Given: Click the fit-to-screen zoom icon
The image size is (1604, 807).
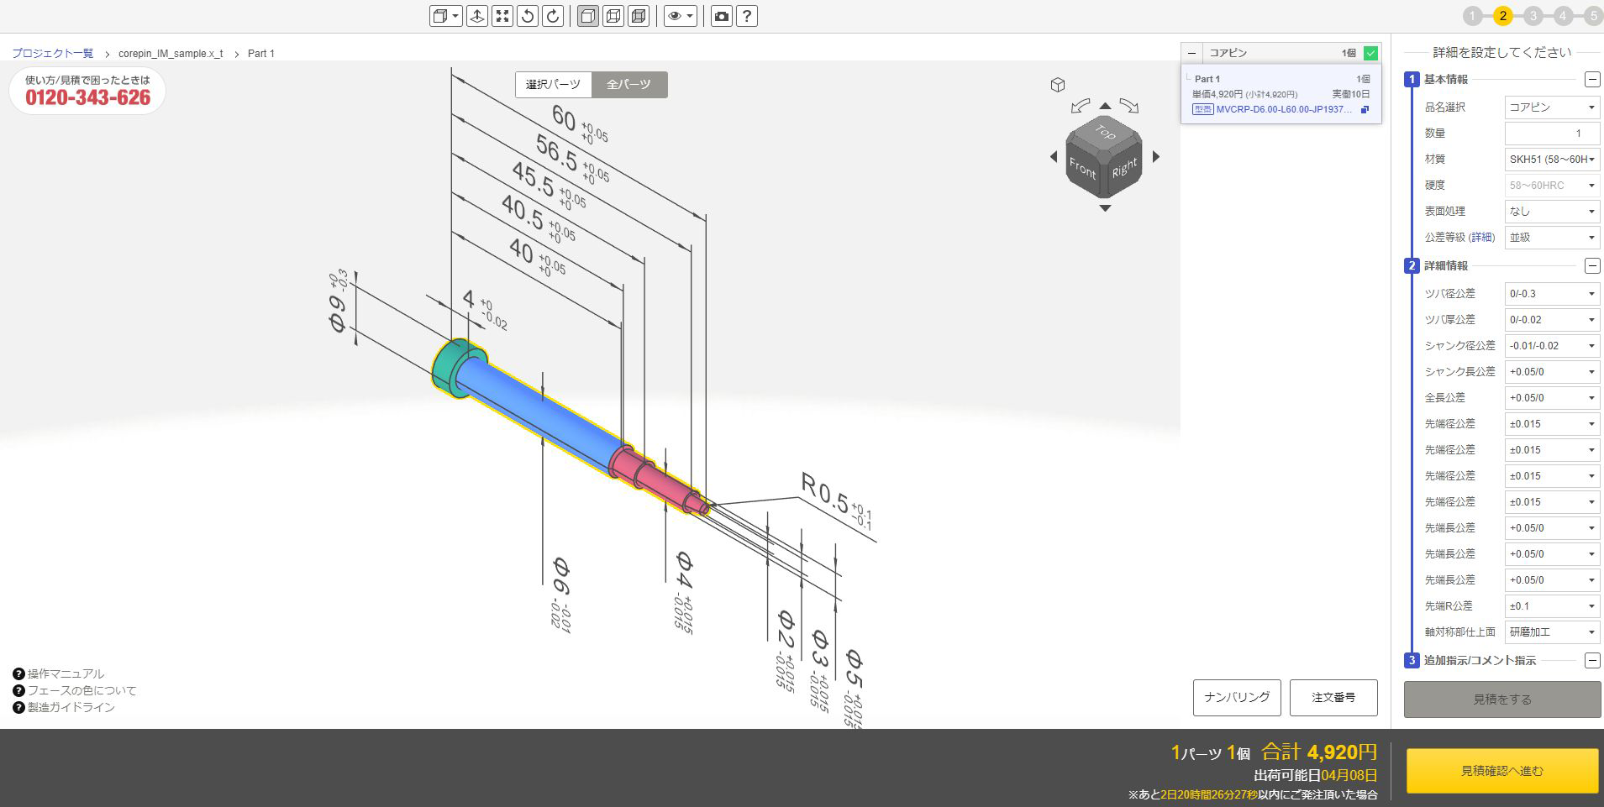Looking at the screenshot, I should click(x=502, y=16).
